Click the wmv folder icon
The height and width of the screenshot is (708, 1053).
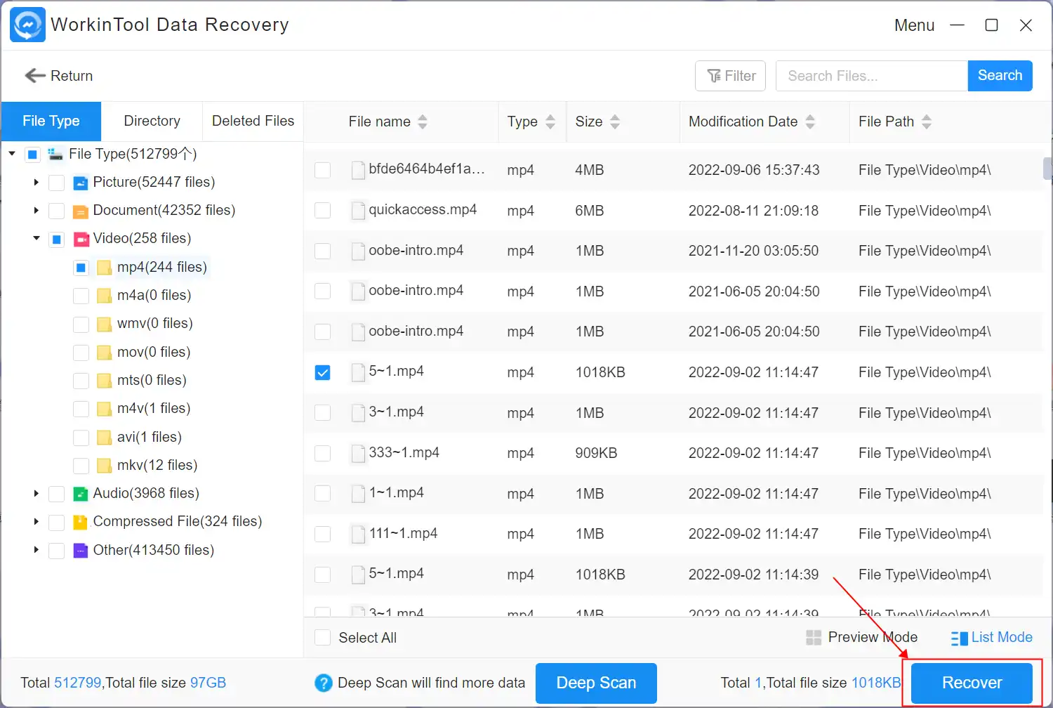(105, 324)
